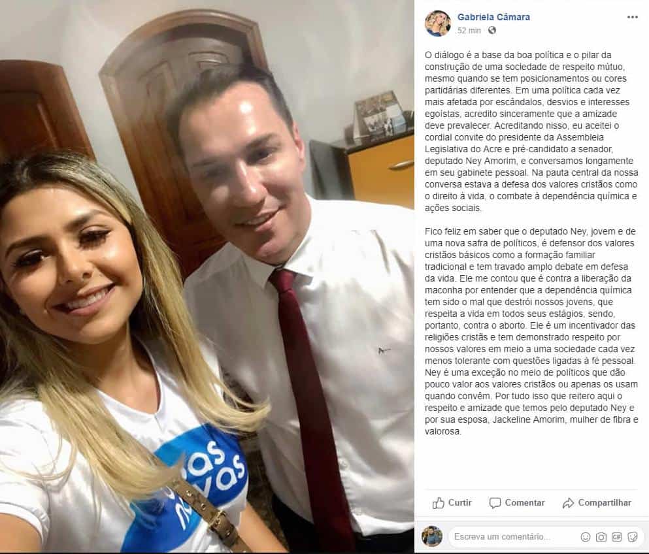The image size is (649, 554).
Task: Attach a photo using camera icon
Action: (601, 537)
